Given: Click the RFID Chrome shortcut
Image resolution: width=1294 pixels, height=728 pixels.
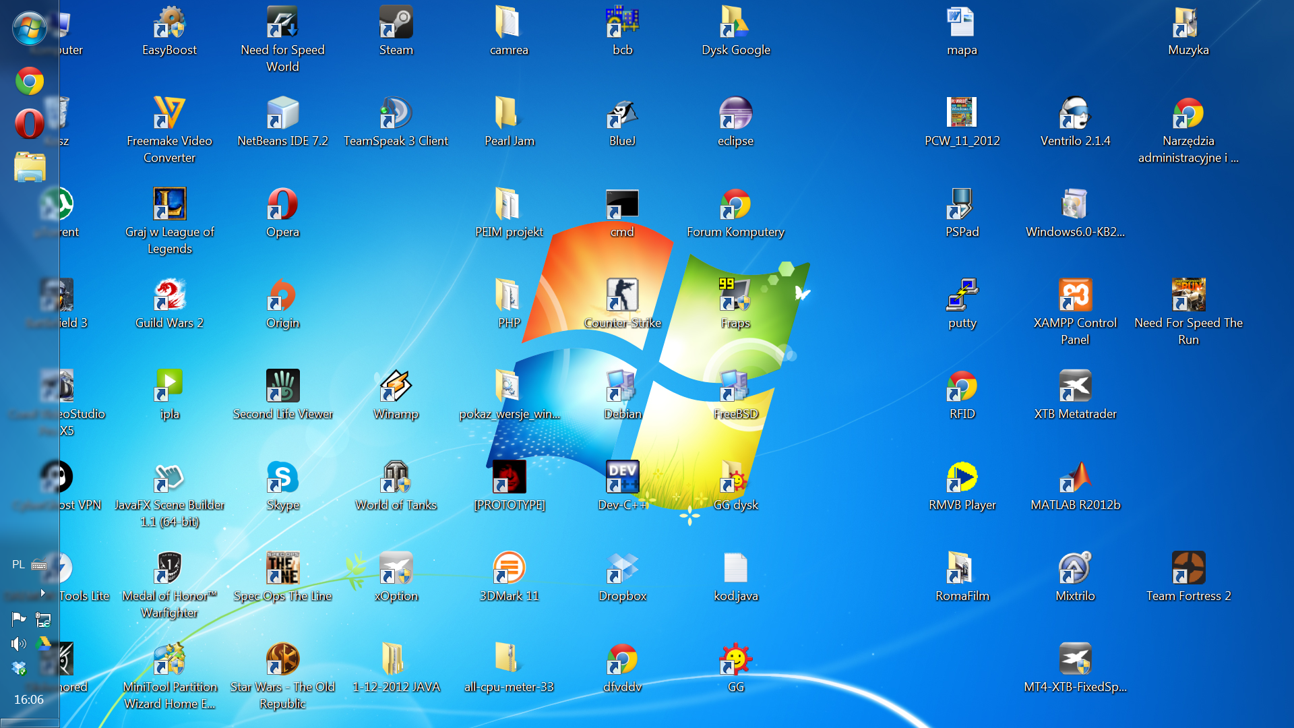Looking at the screenshot, I should pos(962,395).
